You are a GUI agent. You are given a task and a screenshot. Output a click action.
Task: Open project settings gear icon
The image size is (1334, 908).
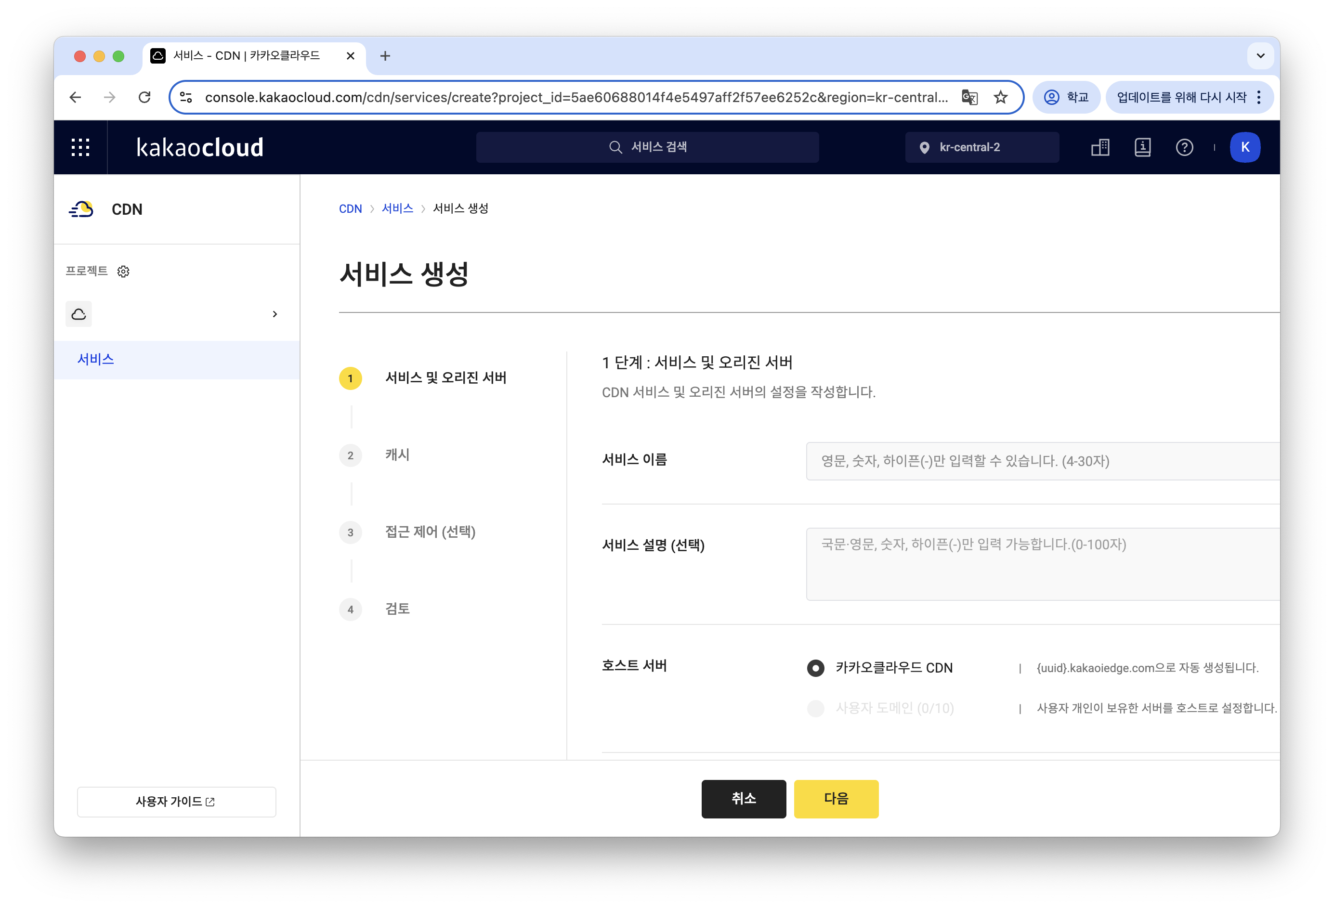click(x=123, y=272)
